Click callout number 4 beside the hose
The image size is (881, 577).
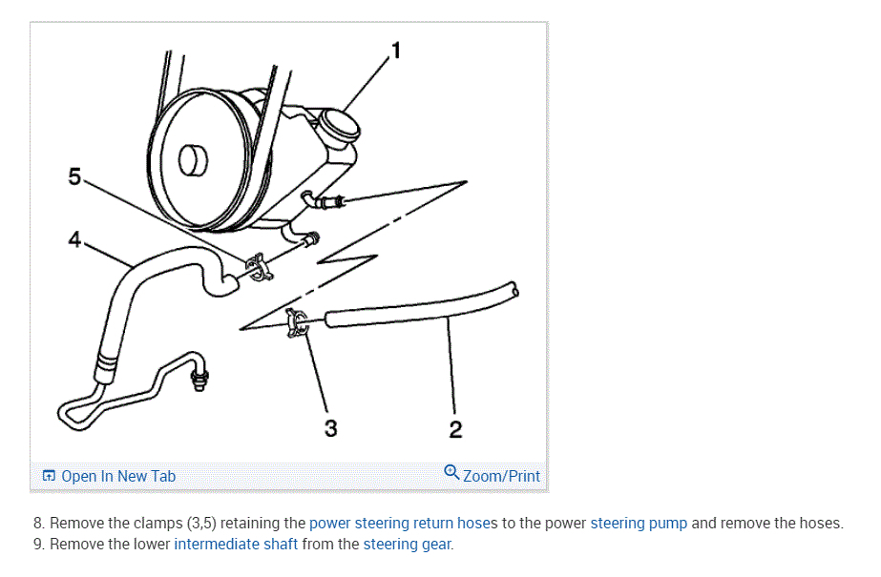(74, 239)
